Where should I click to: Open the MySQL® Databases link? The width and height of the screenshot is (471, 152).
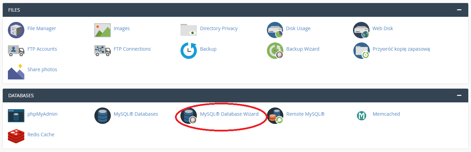click(x=136, y=114)
